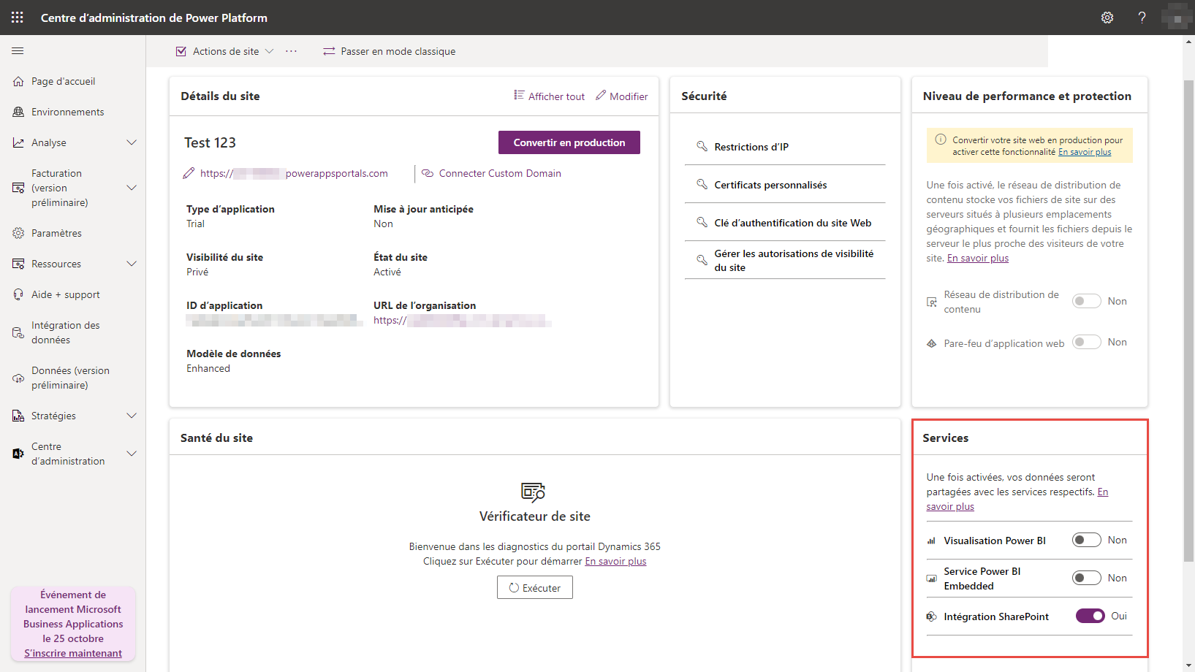Viewport: 1195px width, 672px height.
Task: Click info icon in yellow banner
Action: 941,140
